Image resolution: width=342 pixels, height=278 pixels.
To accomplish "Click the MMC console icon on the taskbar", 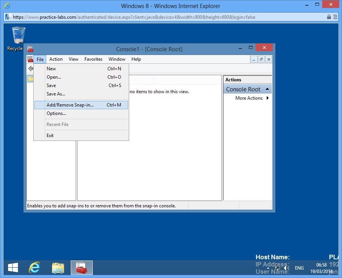I will tap(81, 268).
